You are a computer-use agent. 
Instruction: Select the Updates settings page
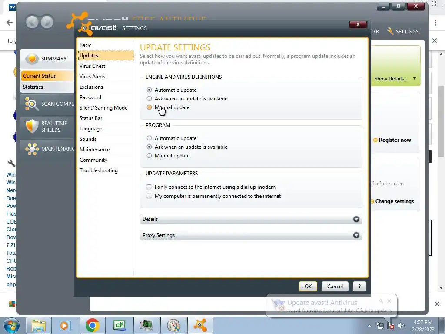106,56
